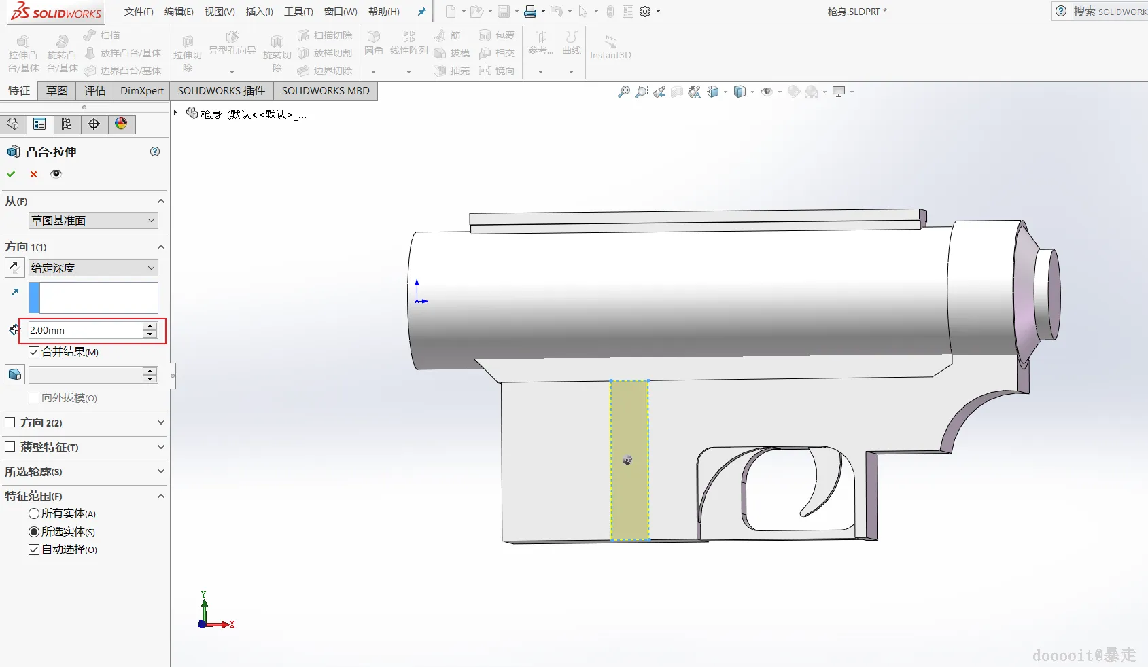1148x667 pixels.
Task: Select 所有实体 radio button
Action: point(34,513)
